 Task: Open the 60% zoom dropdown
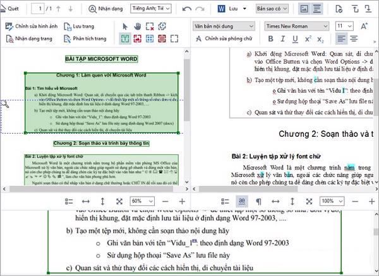click(x=142, y=201)
